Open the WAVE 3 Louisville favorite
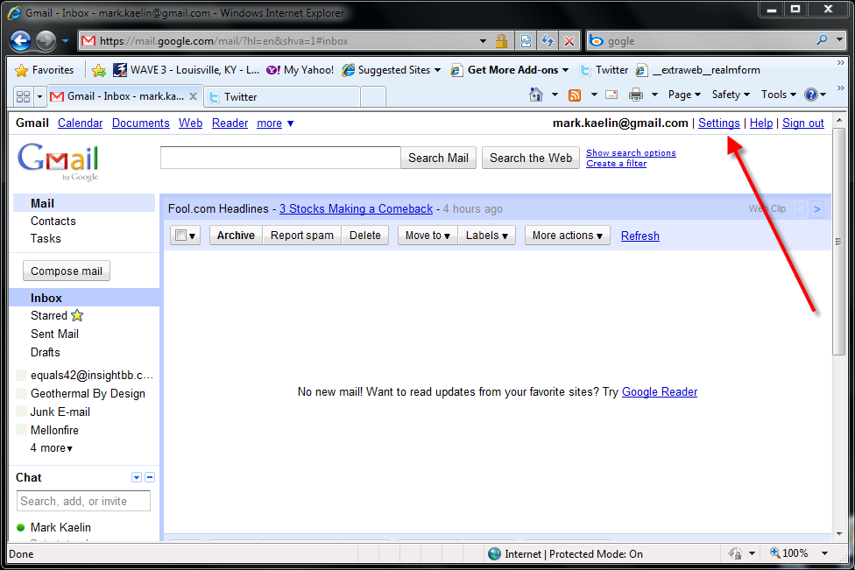The width and height of the screenshot is (855, 570). pyautogui.click(x=186, y=70)
